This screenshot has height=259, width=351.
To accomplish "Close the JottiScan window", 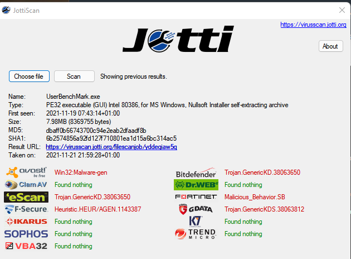I will click(x=342, y=10).
